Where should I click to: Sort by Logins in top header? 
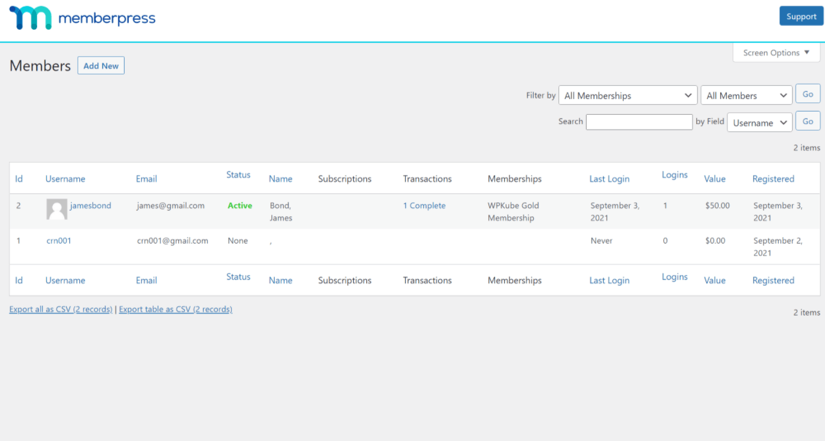(675, 175)
